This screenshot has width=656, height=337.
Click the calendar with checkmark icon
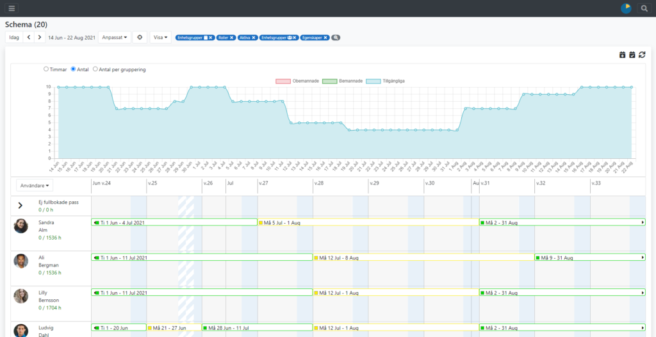632,55
